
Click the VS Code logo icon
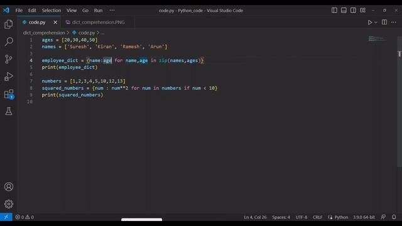coord(6,10)
